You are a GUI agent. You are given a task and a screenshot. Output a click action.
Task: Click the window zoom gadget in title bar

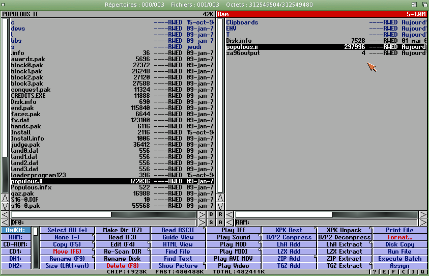point(414,5)
